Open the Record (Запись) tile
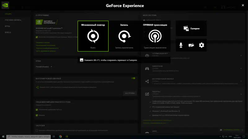The width and height of the screenshot is (248, 139). pyautogui.click(x=124, y=36)
